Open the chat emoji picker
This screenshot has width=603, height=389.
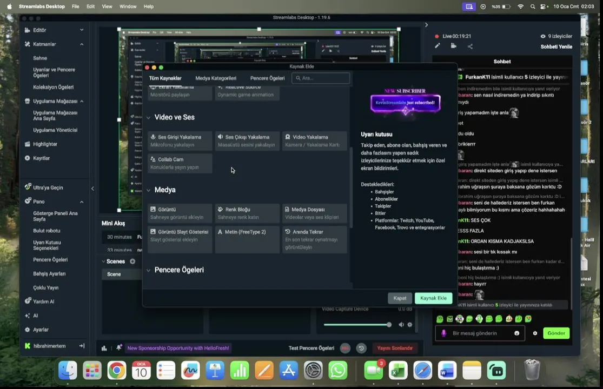coord(517,333)
